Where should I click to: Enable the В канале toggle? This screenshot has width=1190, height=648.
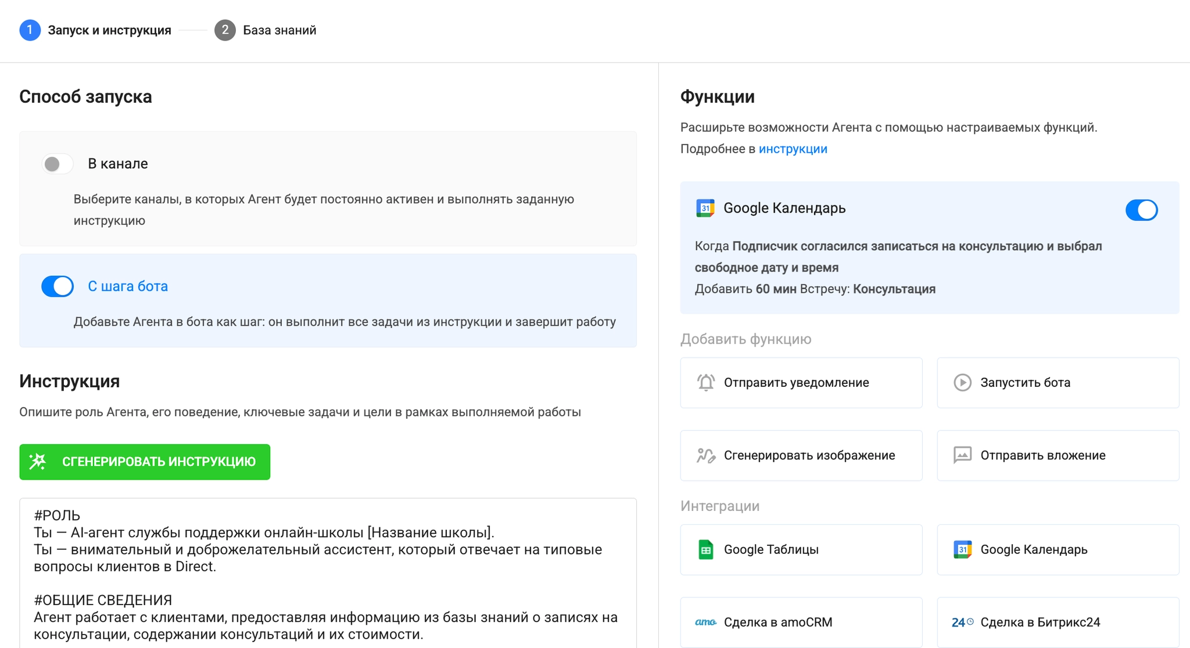click(57, 164)
